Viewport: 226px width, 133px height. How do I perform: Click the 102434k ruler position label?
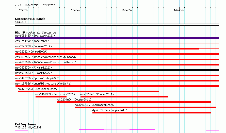[x=75, y=10]
